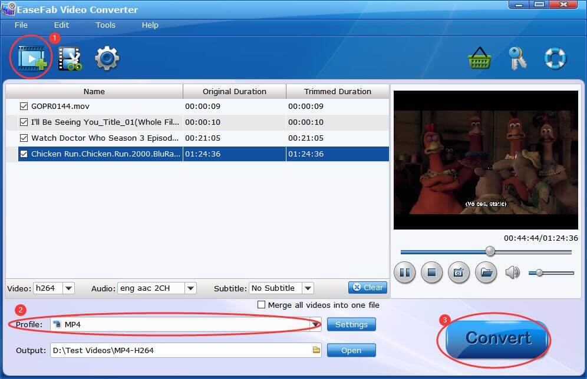
Task: Open help via the lifebuoy icon
Action: (555, 58)
